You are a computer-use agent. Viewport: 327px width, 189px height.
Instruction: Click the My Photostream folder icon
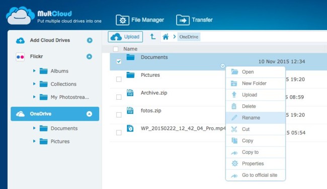point(44,97)
